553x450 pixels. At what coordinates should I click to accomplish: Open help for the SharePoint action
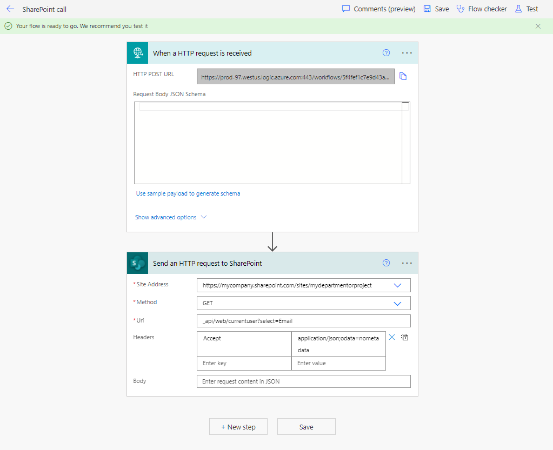pyautogui.click(x=386, y=263)
